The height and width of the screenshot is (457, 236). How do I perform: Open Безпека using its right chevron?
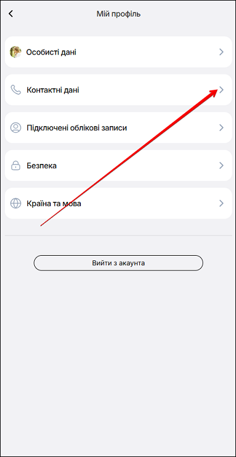pyautogui.click(x=221, y=165)
